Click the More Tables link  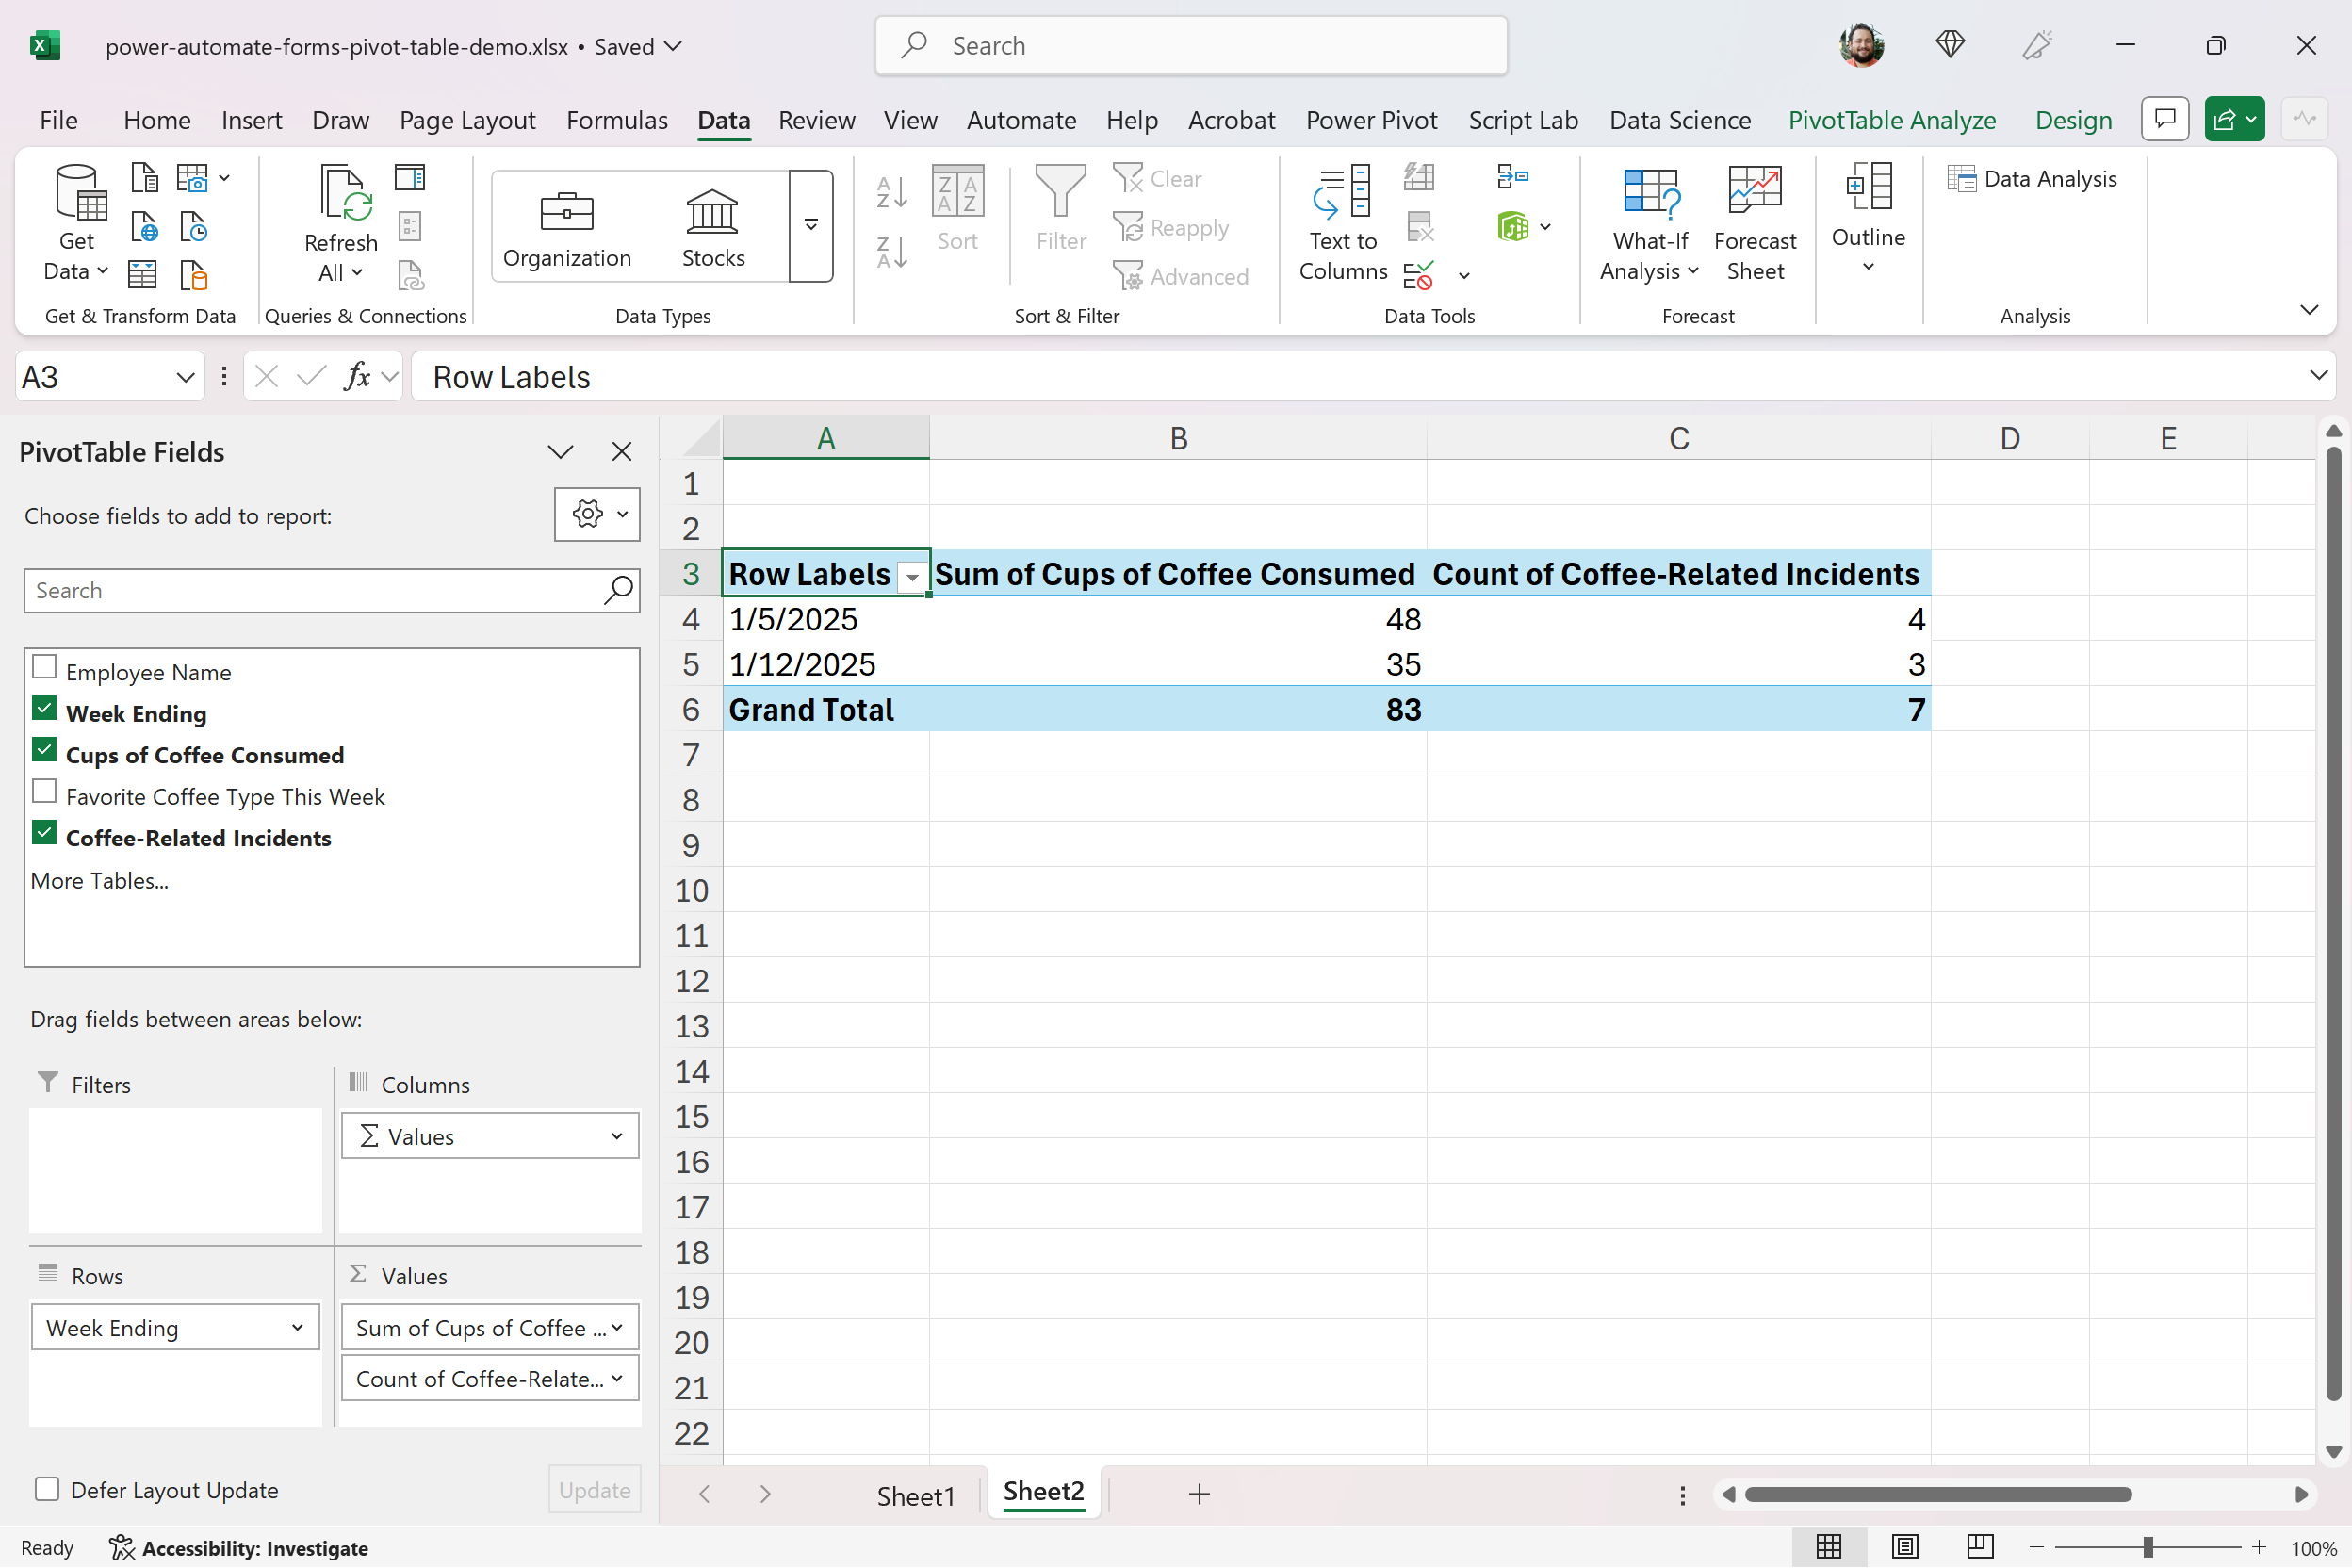click(99, 881)
